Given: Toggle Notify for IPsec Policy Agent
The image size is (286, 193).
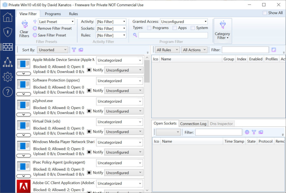Looking at the screenshot, I should click(x=89, y=172).
